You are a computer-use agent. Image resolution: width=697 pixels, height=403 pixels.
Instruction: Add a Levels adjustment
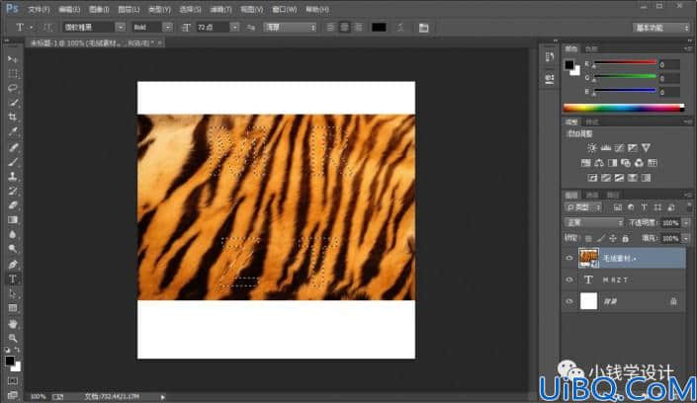(x=606, y=148)
